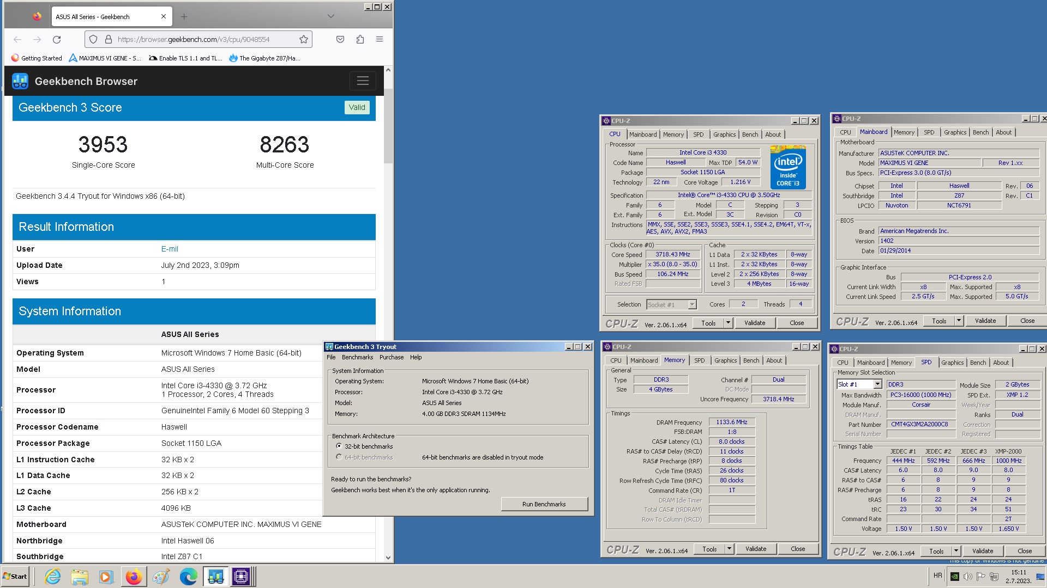Switch to CPU-Z in the taskbar

coord(241,577)
